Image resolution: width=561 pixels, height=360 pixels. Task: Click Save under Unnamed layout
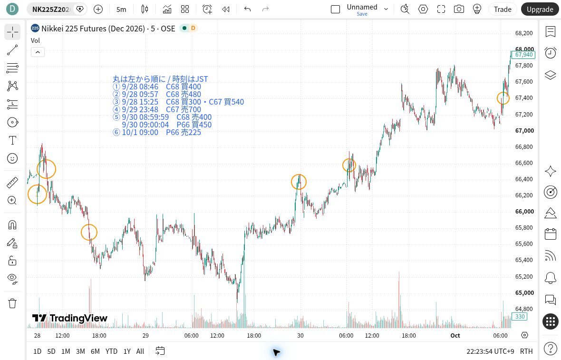(362, 14)
